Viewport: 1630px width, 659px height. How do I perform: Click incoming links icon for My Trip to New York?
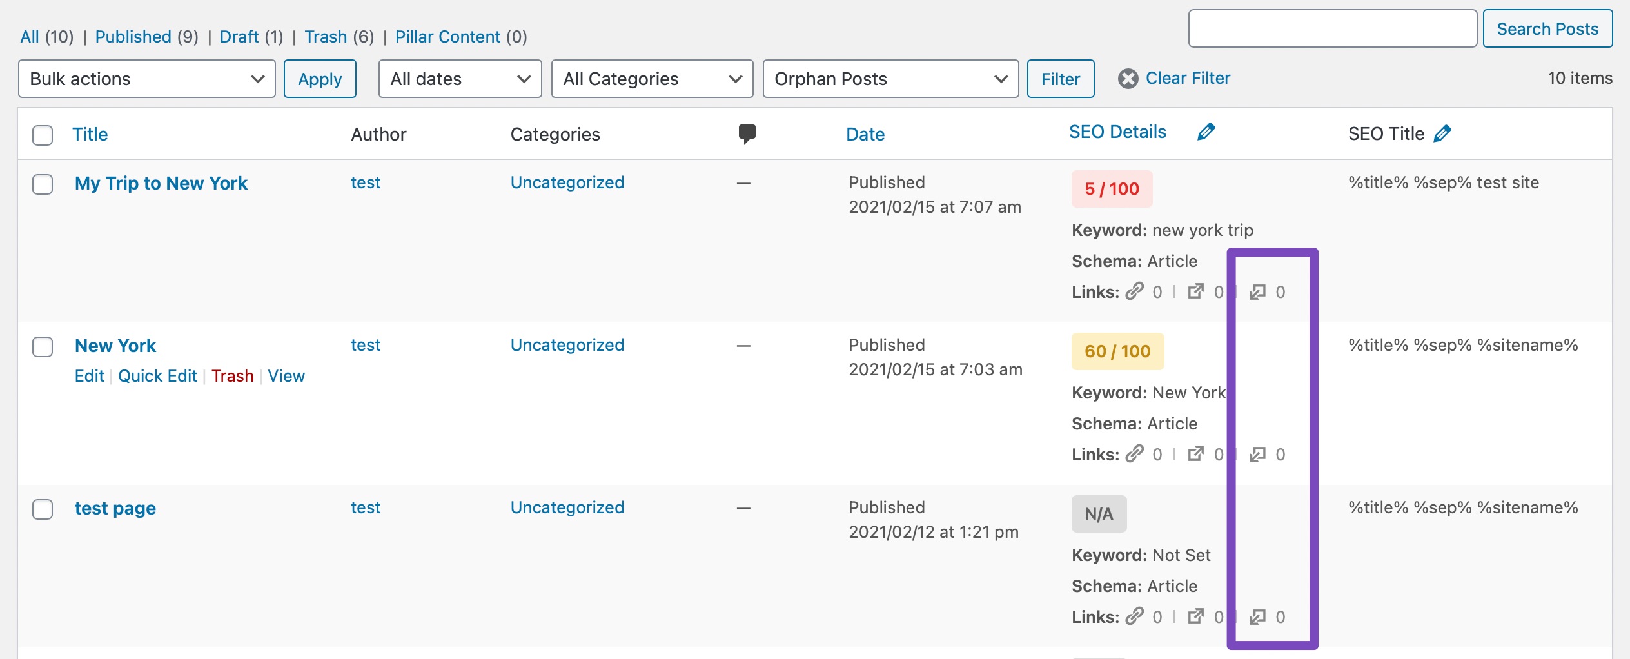[1257, 292]
